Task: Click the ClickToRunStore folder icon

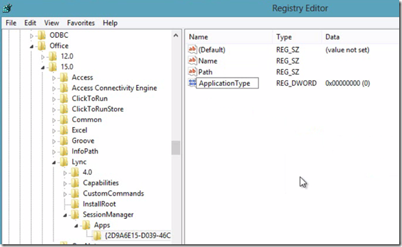Action: pos(64,109)
